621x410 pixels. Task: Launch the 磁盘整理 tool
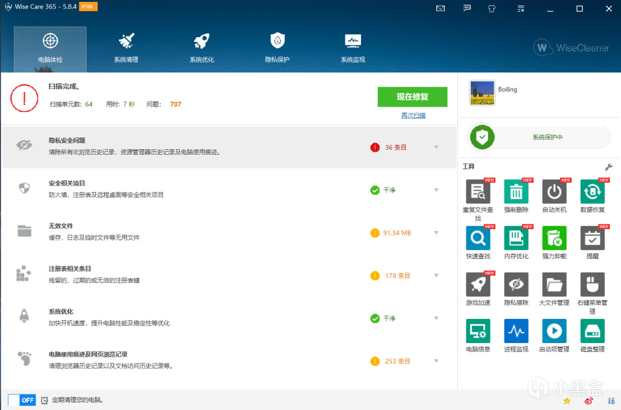pos(592,331)
